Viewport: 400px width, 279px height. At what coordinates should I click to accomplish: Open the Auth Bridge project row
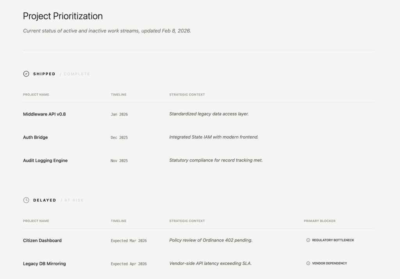coord(36,137)
